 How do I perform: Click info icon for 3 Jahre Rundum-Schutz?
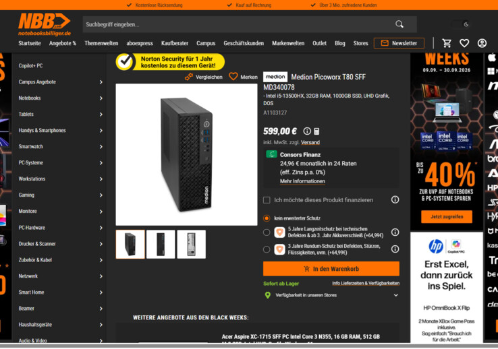(395, 249)
